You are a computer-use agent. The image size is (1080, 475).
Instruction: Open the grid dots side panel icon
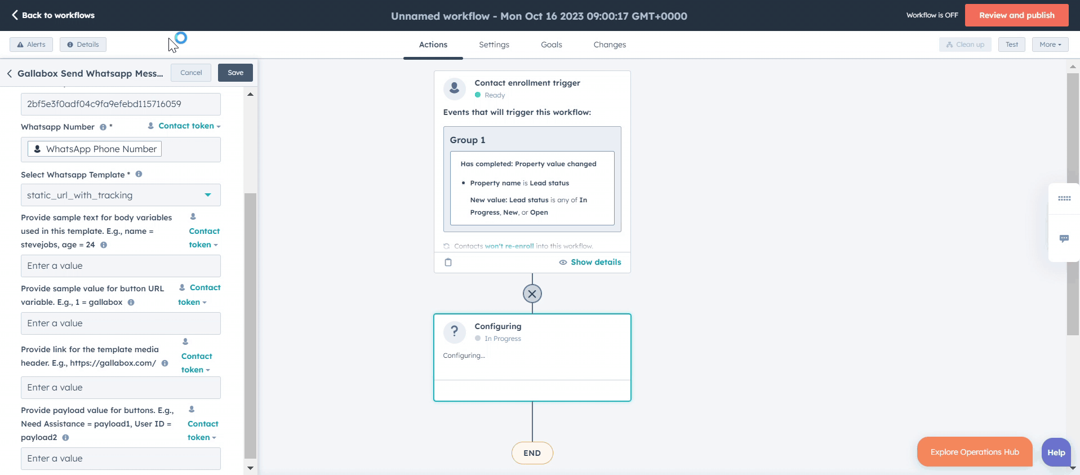click(1064, 198)
